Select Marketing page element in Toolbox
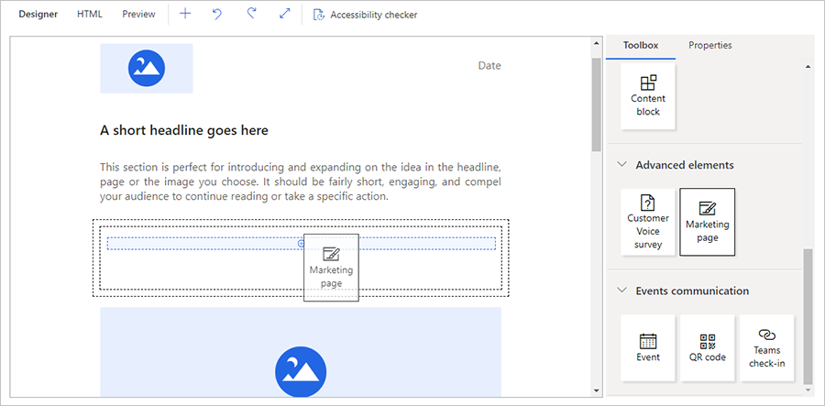 707,222
